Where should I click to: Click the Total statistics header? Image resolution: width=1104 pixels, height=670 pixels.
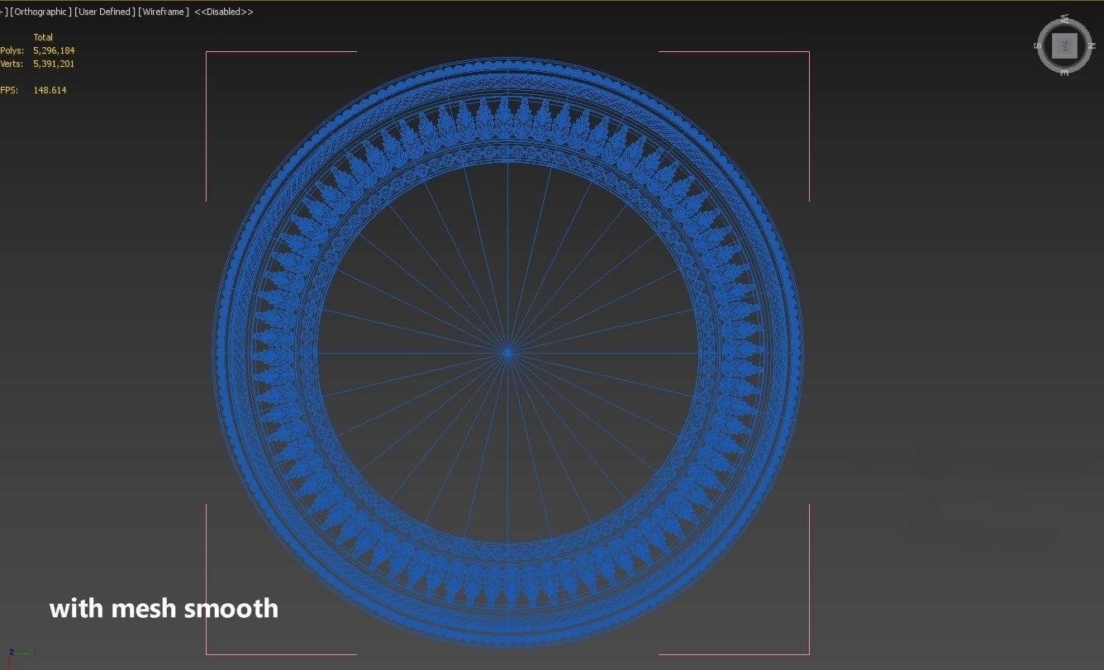[43, 37]
